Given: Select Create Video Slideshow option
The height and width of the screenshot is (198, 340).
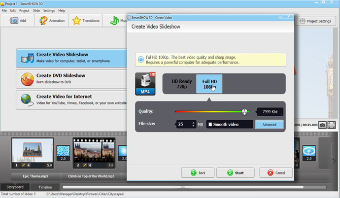Looking at the screenshot, I should pos(71,58).
